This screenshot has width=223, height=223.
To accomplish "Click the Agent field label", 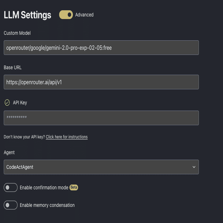I will click(9, 152).
